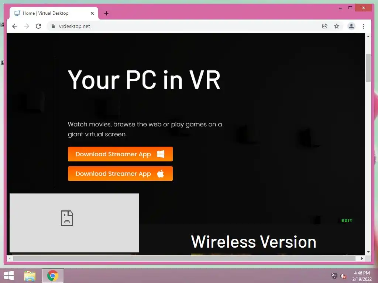Open the clock showing 4:46 PM
378x283 pixels.
(362, 276)
